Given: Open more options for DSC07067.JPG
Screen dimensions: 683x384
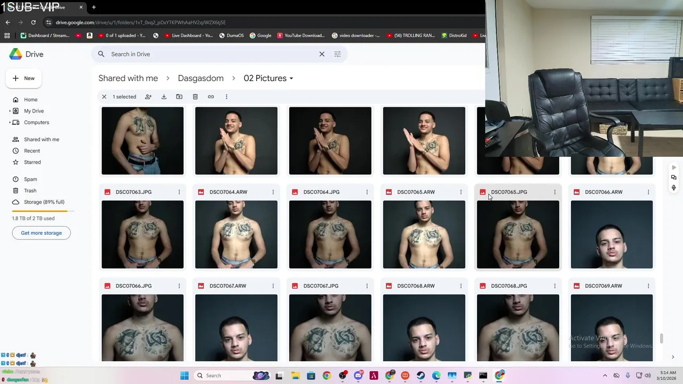Looking at the screenshot, I should click(x=367, y=286).
